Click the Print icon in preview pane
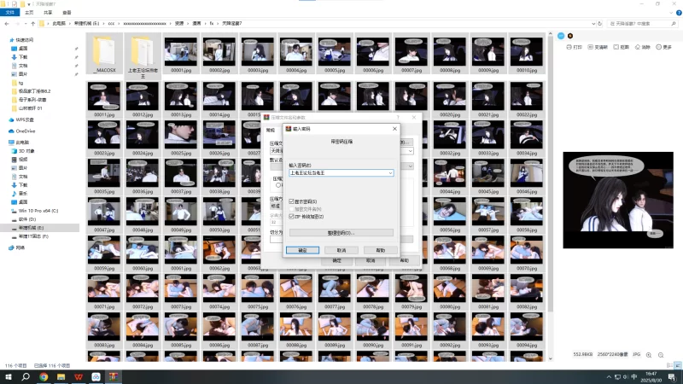Image resolution: width=683 pixels, height=384 pixels. [574, 47]
